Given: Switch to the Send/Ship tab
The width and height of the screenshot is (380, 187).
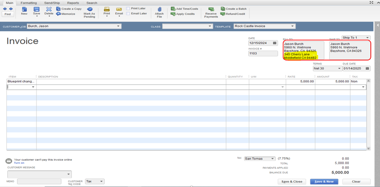Looking at the screenshot, I should point(52,3).
